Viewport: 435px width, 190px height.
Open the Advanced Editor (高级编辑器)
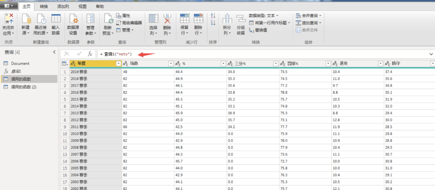[129, 23]
